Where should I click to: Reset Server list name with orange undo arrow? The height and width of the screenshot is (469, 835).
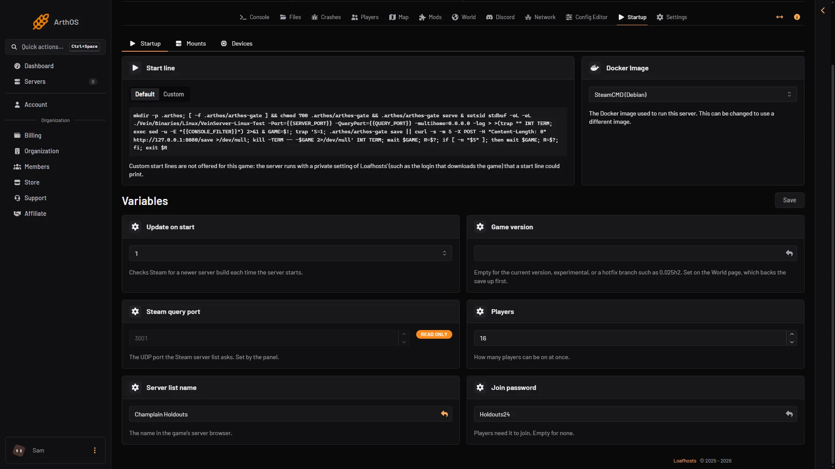coord(444,414)
